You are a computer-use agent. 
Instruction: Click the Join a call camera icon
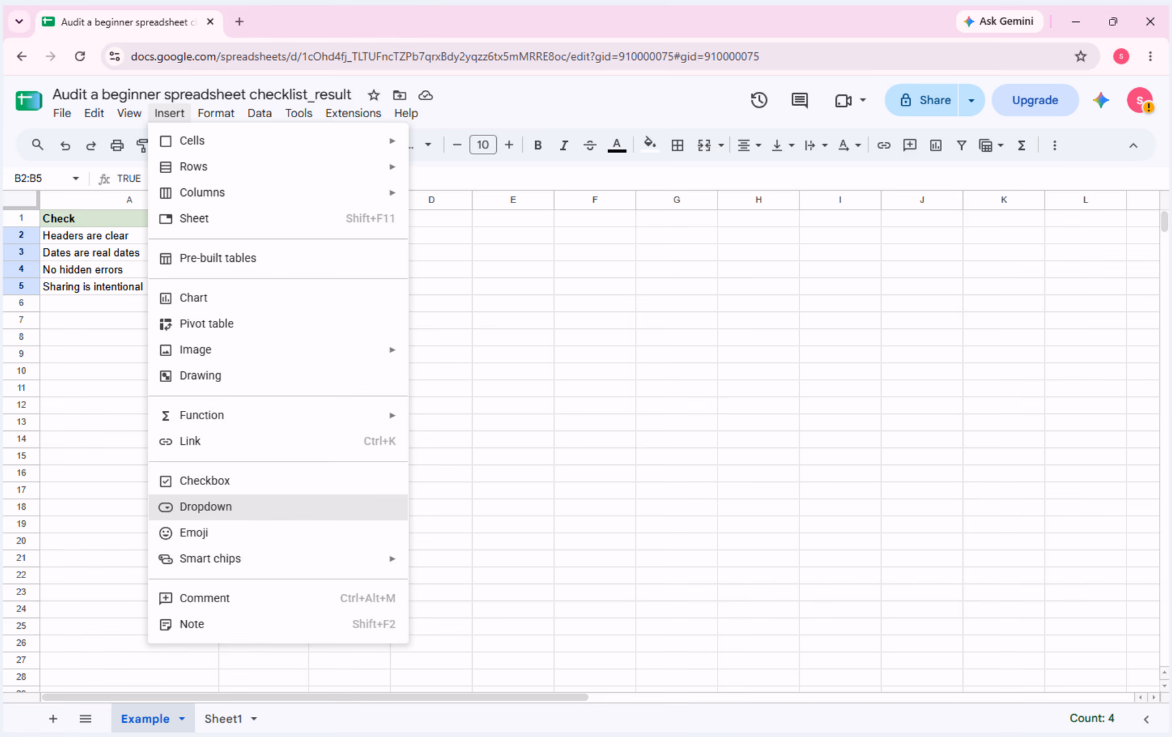(843, 100)
